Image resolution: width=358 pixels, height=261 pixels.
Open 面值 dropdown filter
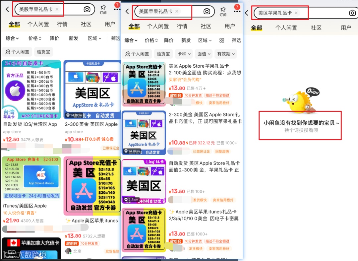[204, 54]
